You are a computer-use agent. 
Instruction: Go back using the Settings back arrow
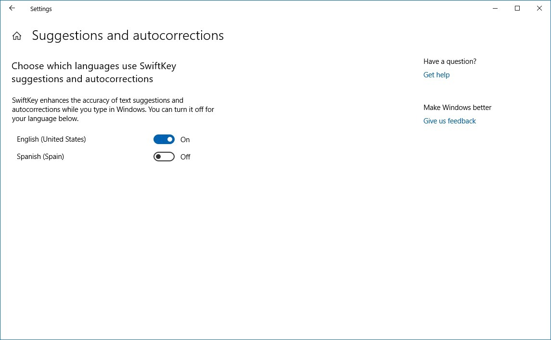click(12, 9)
